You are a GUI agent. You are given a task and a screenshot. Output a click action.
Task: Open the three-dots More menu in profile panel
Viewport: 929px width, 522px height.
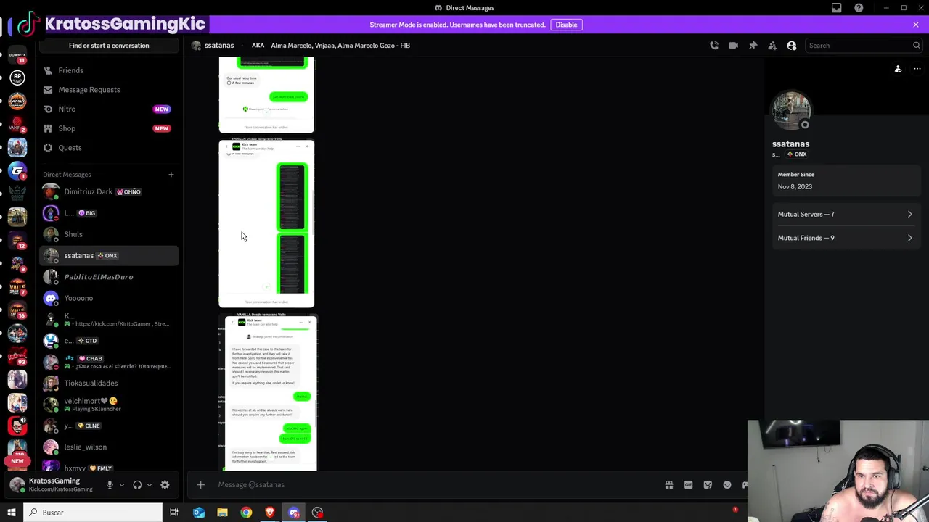click(917, 69)
